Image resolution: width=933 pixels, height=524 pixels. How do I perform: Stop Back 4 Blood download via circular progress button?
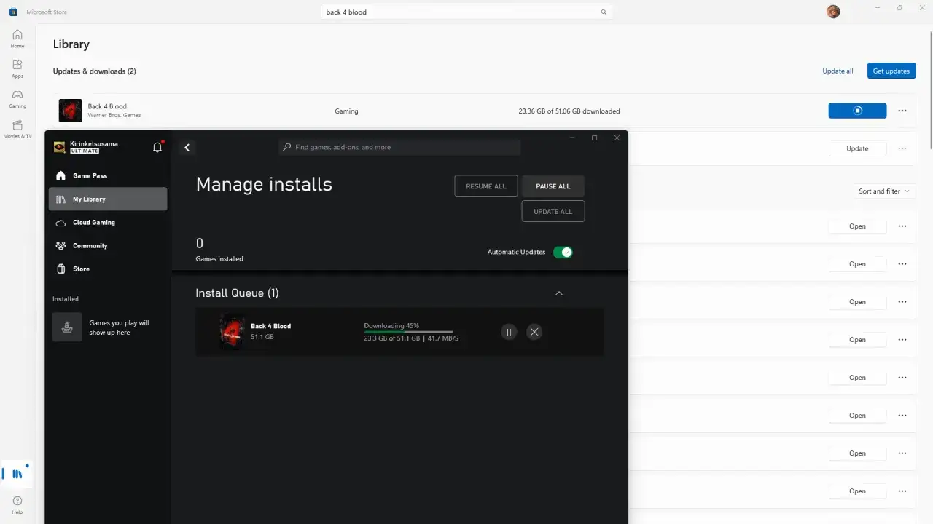(857, 110)
